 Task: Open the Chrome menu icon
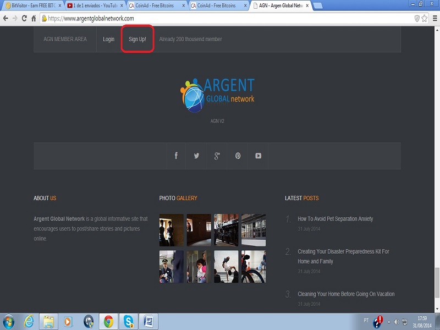[435, 19]
